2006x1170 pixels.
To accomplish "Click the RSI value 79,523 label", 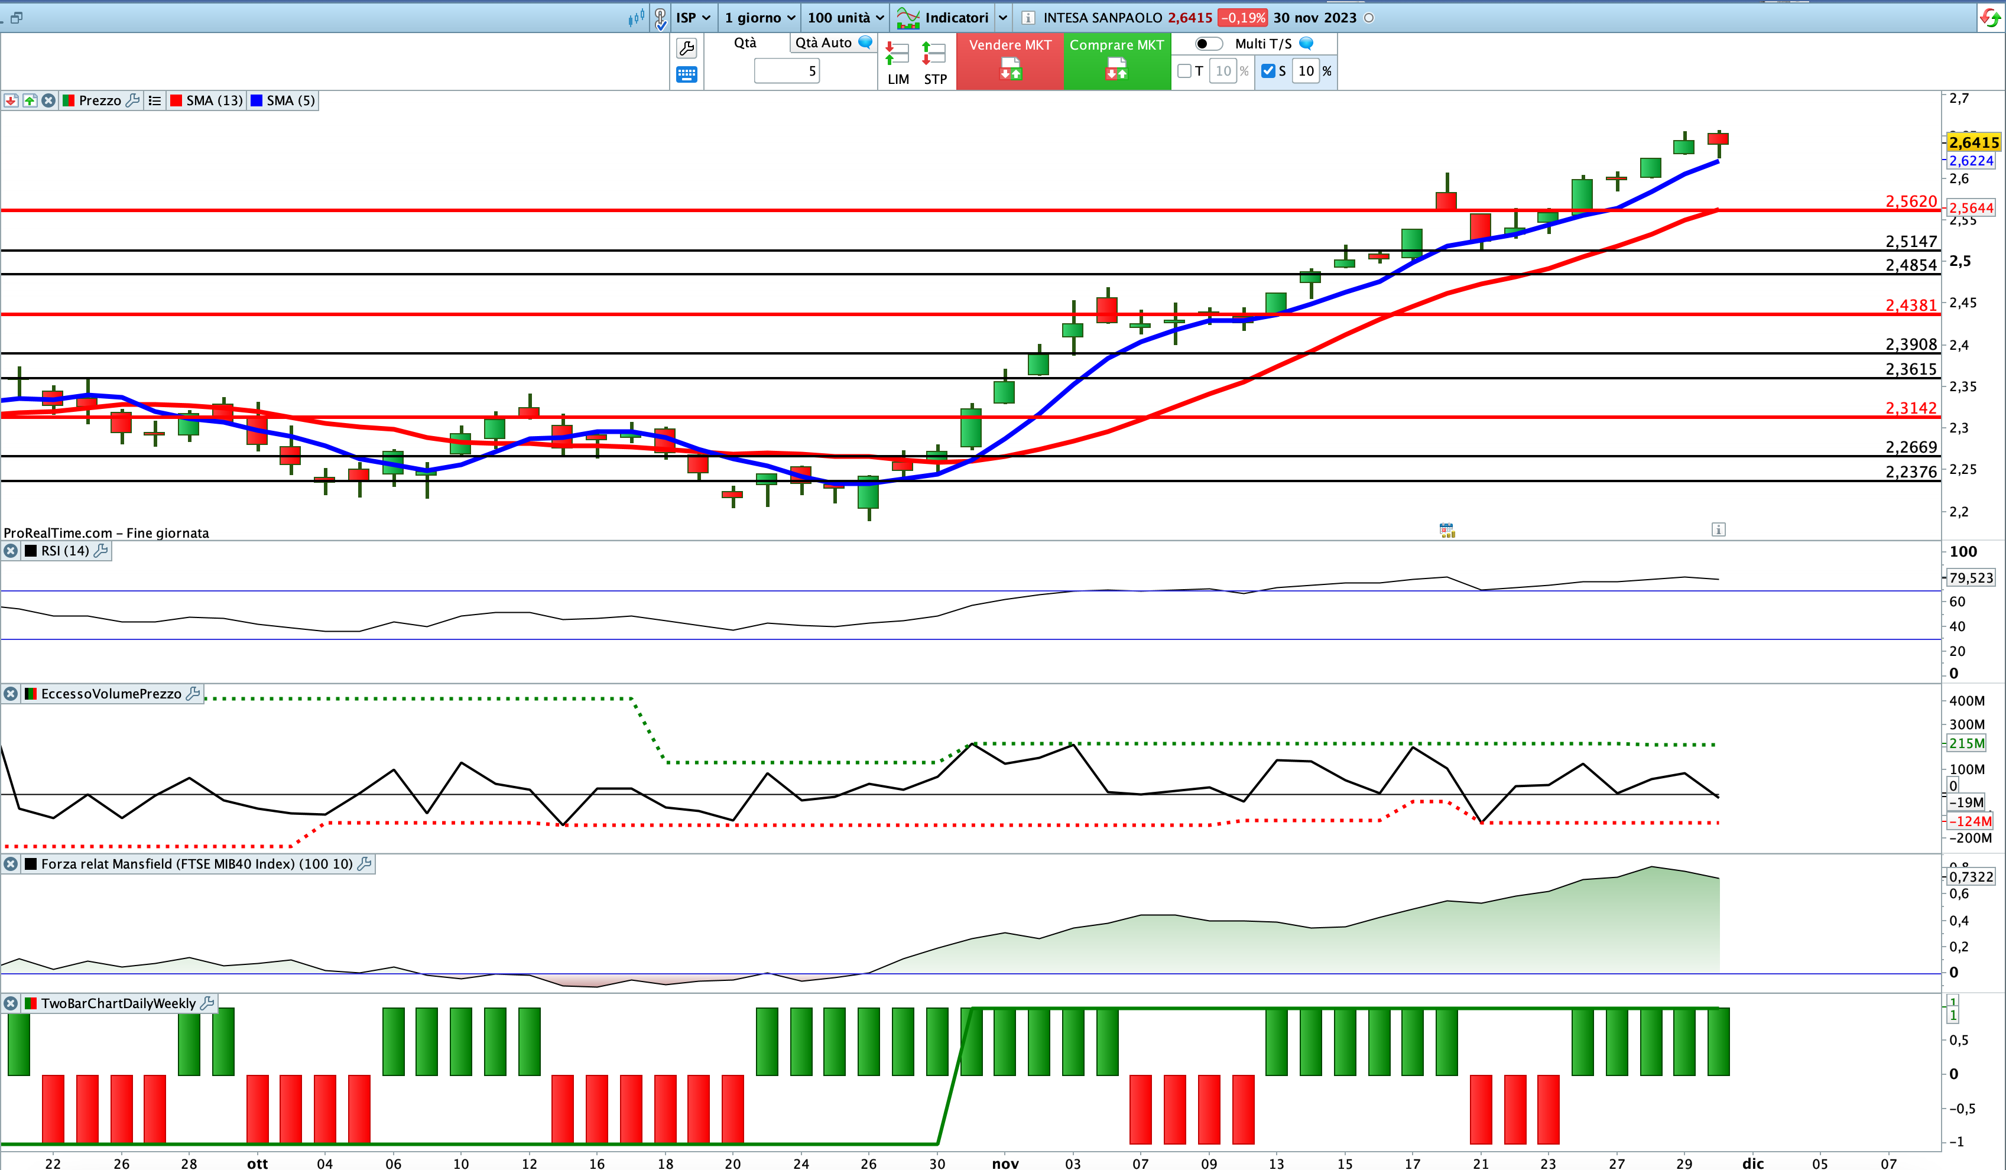I will tap(1971, 578).
